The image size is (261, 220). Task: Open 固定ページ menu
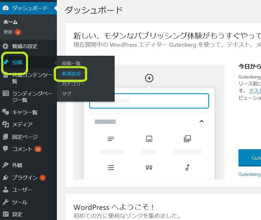28,137
